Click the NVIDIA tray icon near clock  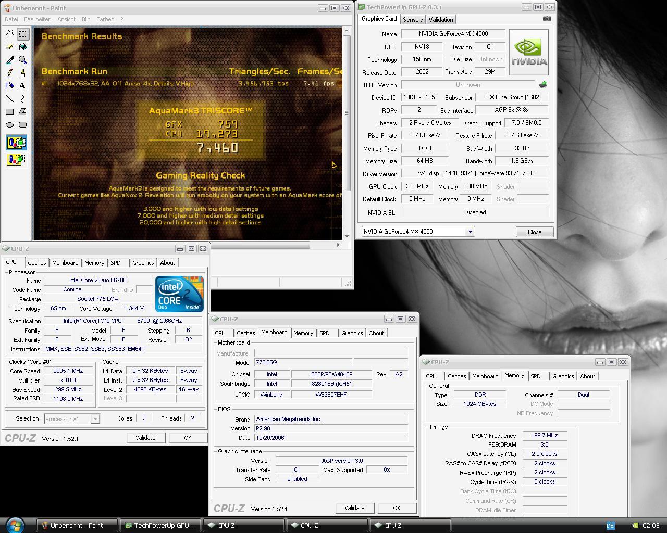point(634,525)
